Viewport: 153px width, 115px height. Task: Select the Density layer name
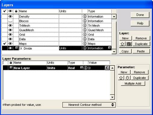click(x=24, y=17)
